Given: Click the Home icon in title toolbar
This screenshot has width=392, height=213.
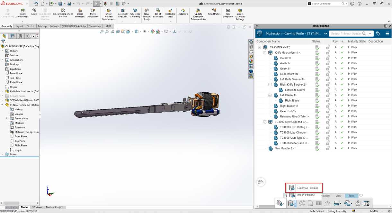Looking at the screenshot, I should [36, 4].
